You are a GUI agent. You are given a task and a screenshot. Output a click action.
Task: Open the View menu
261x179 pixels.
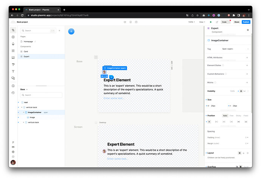(202, 22)
